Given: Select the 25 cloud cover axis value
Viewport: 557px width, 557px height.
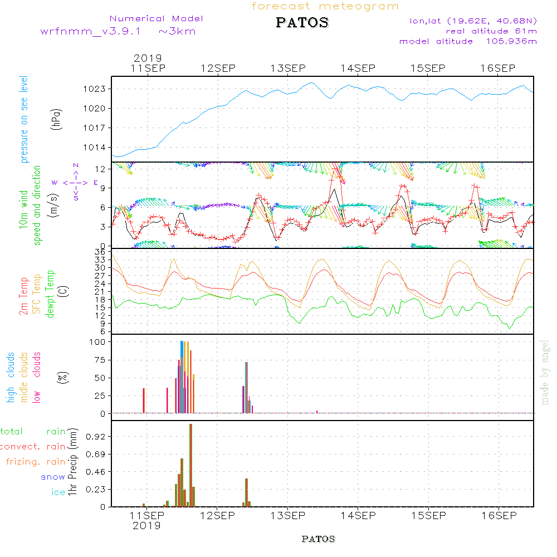Looking at the screenshot, I should click(100, 395).
